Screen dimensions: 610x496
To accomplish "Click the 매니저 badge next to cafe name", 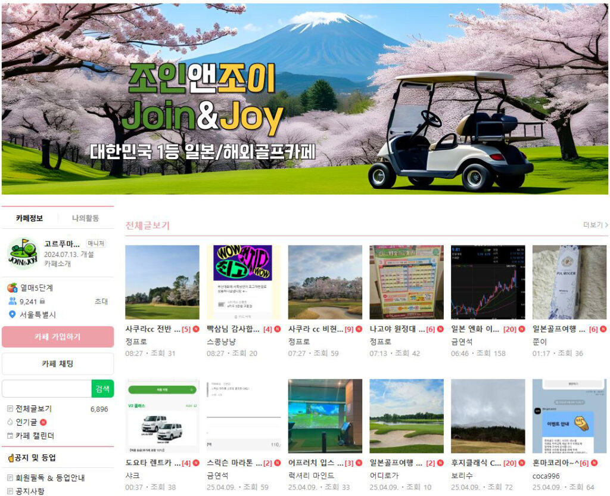I will coord(96,244).
